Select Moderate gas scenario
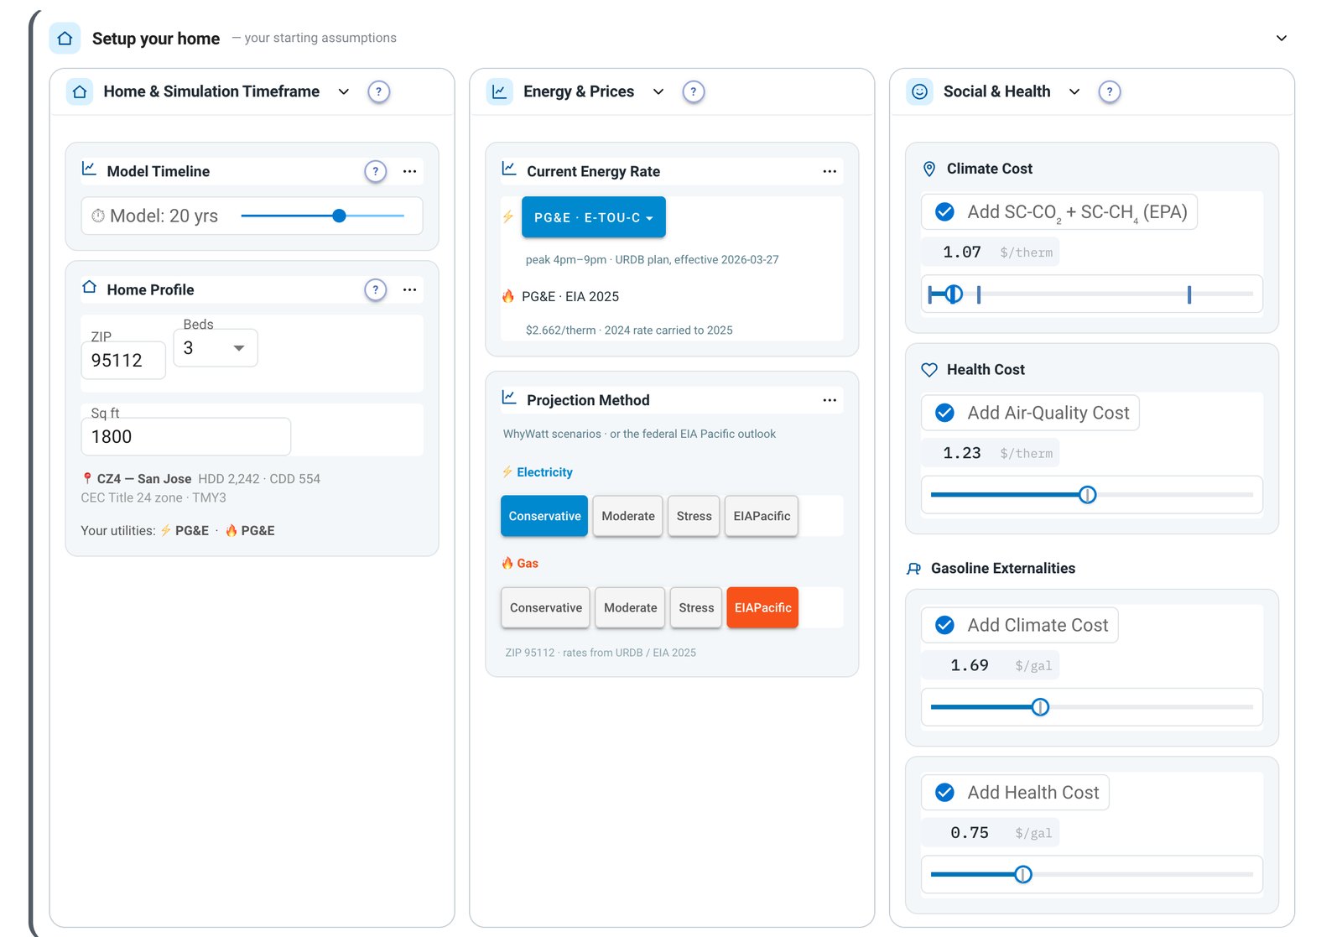 [631, 607]
